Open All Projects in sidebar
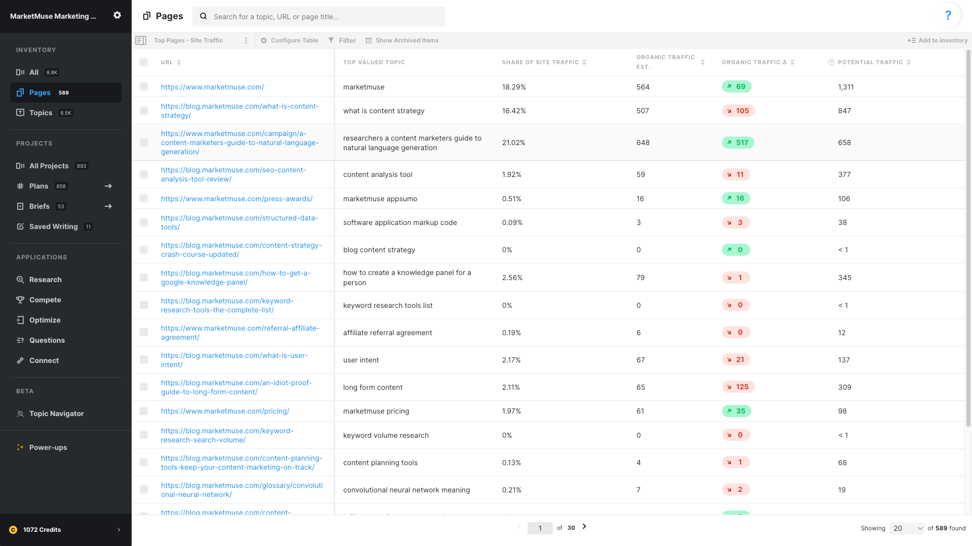 pyautogui.click(x=66, y=166)
